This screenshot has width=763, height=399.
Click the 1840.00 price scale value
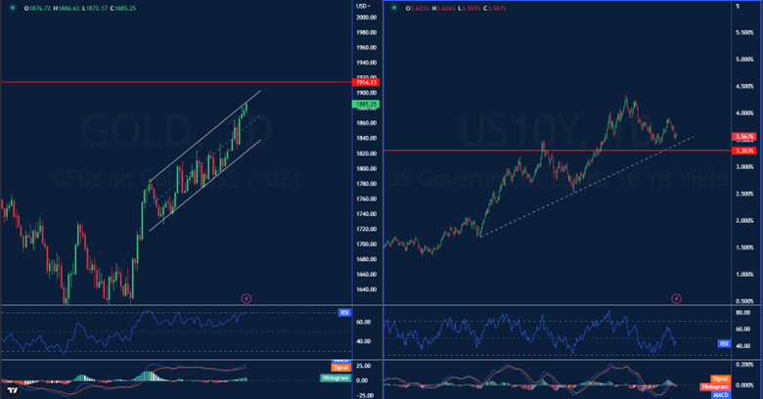367,138
